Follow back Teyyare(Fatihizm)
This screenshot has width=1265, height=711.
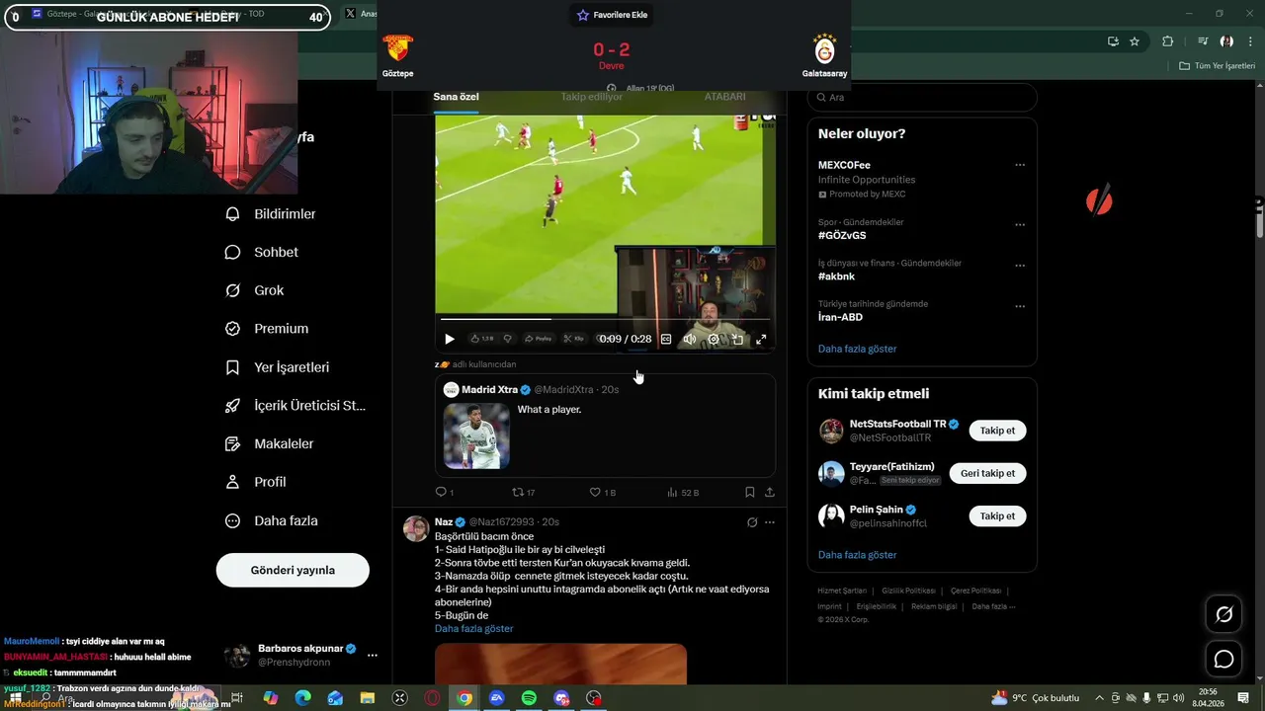987,473
